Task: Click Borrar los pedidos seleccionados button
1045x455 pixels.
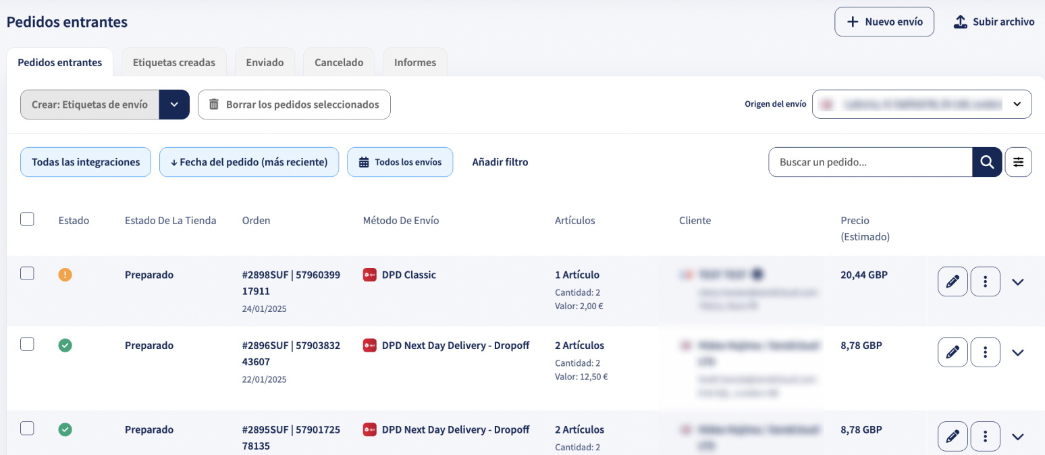Action: (294, 105)
